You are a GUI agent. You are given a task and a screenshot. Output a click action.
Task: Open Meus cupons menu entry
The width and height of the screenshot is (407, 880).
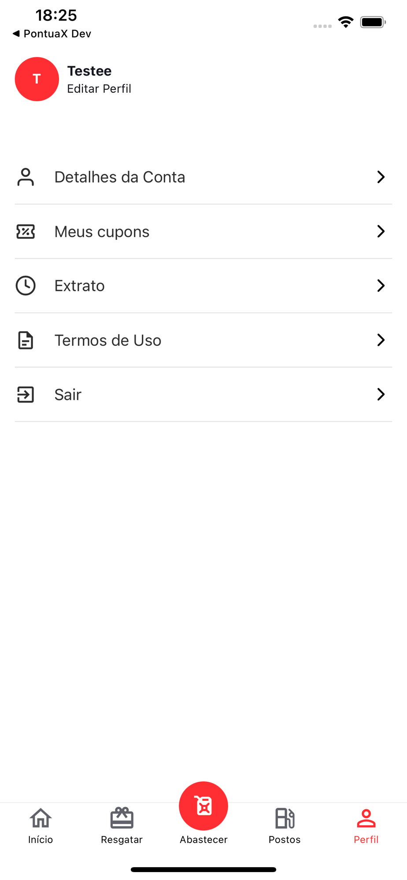click(x=203, y=231)
